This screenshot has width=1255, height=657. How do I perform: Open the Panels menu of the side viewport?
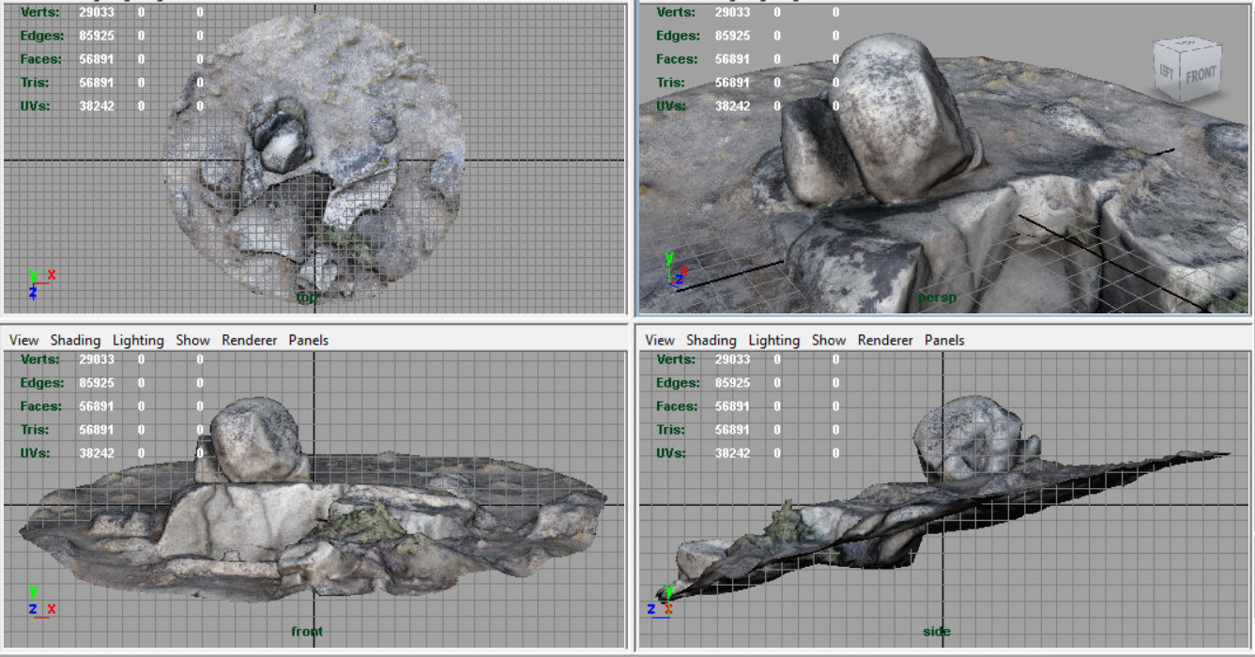944,340
